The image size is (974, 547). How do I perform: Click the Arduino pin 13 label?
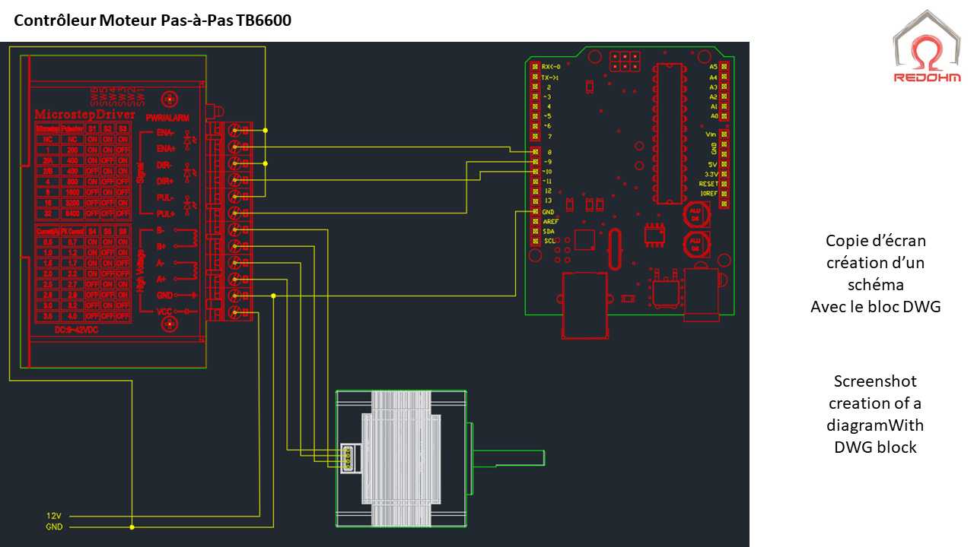pos(548,201)
